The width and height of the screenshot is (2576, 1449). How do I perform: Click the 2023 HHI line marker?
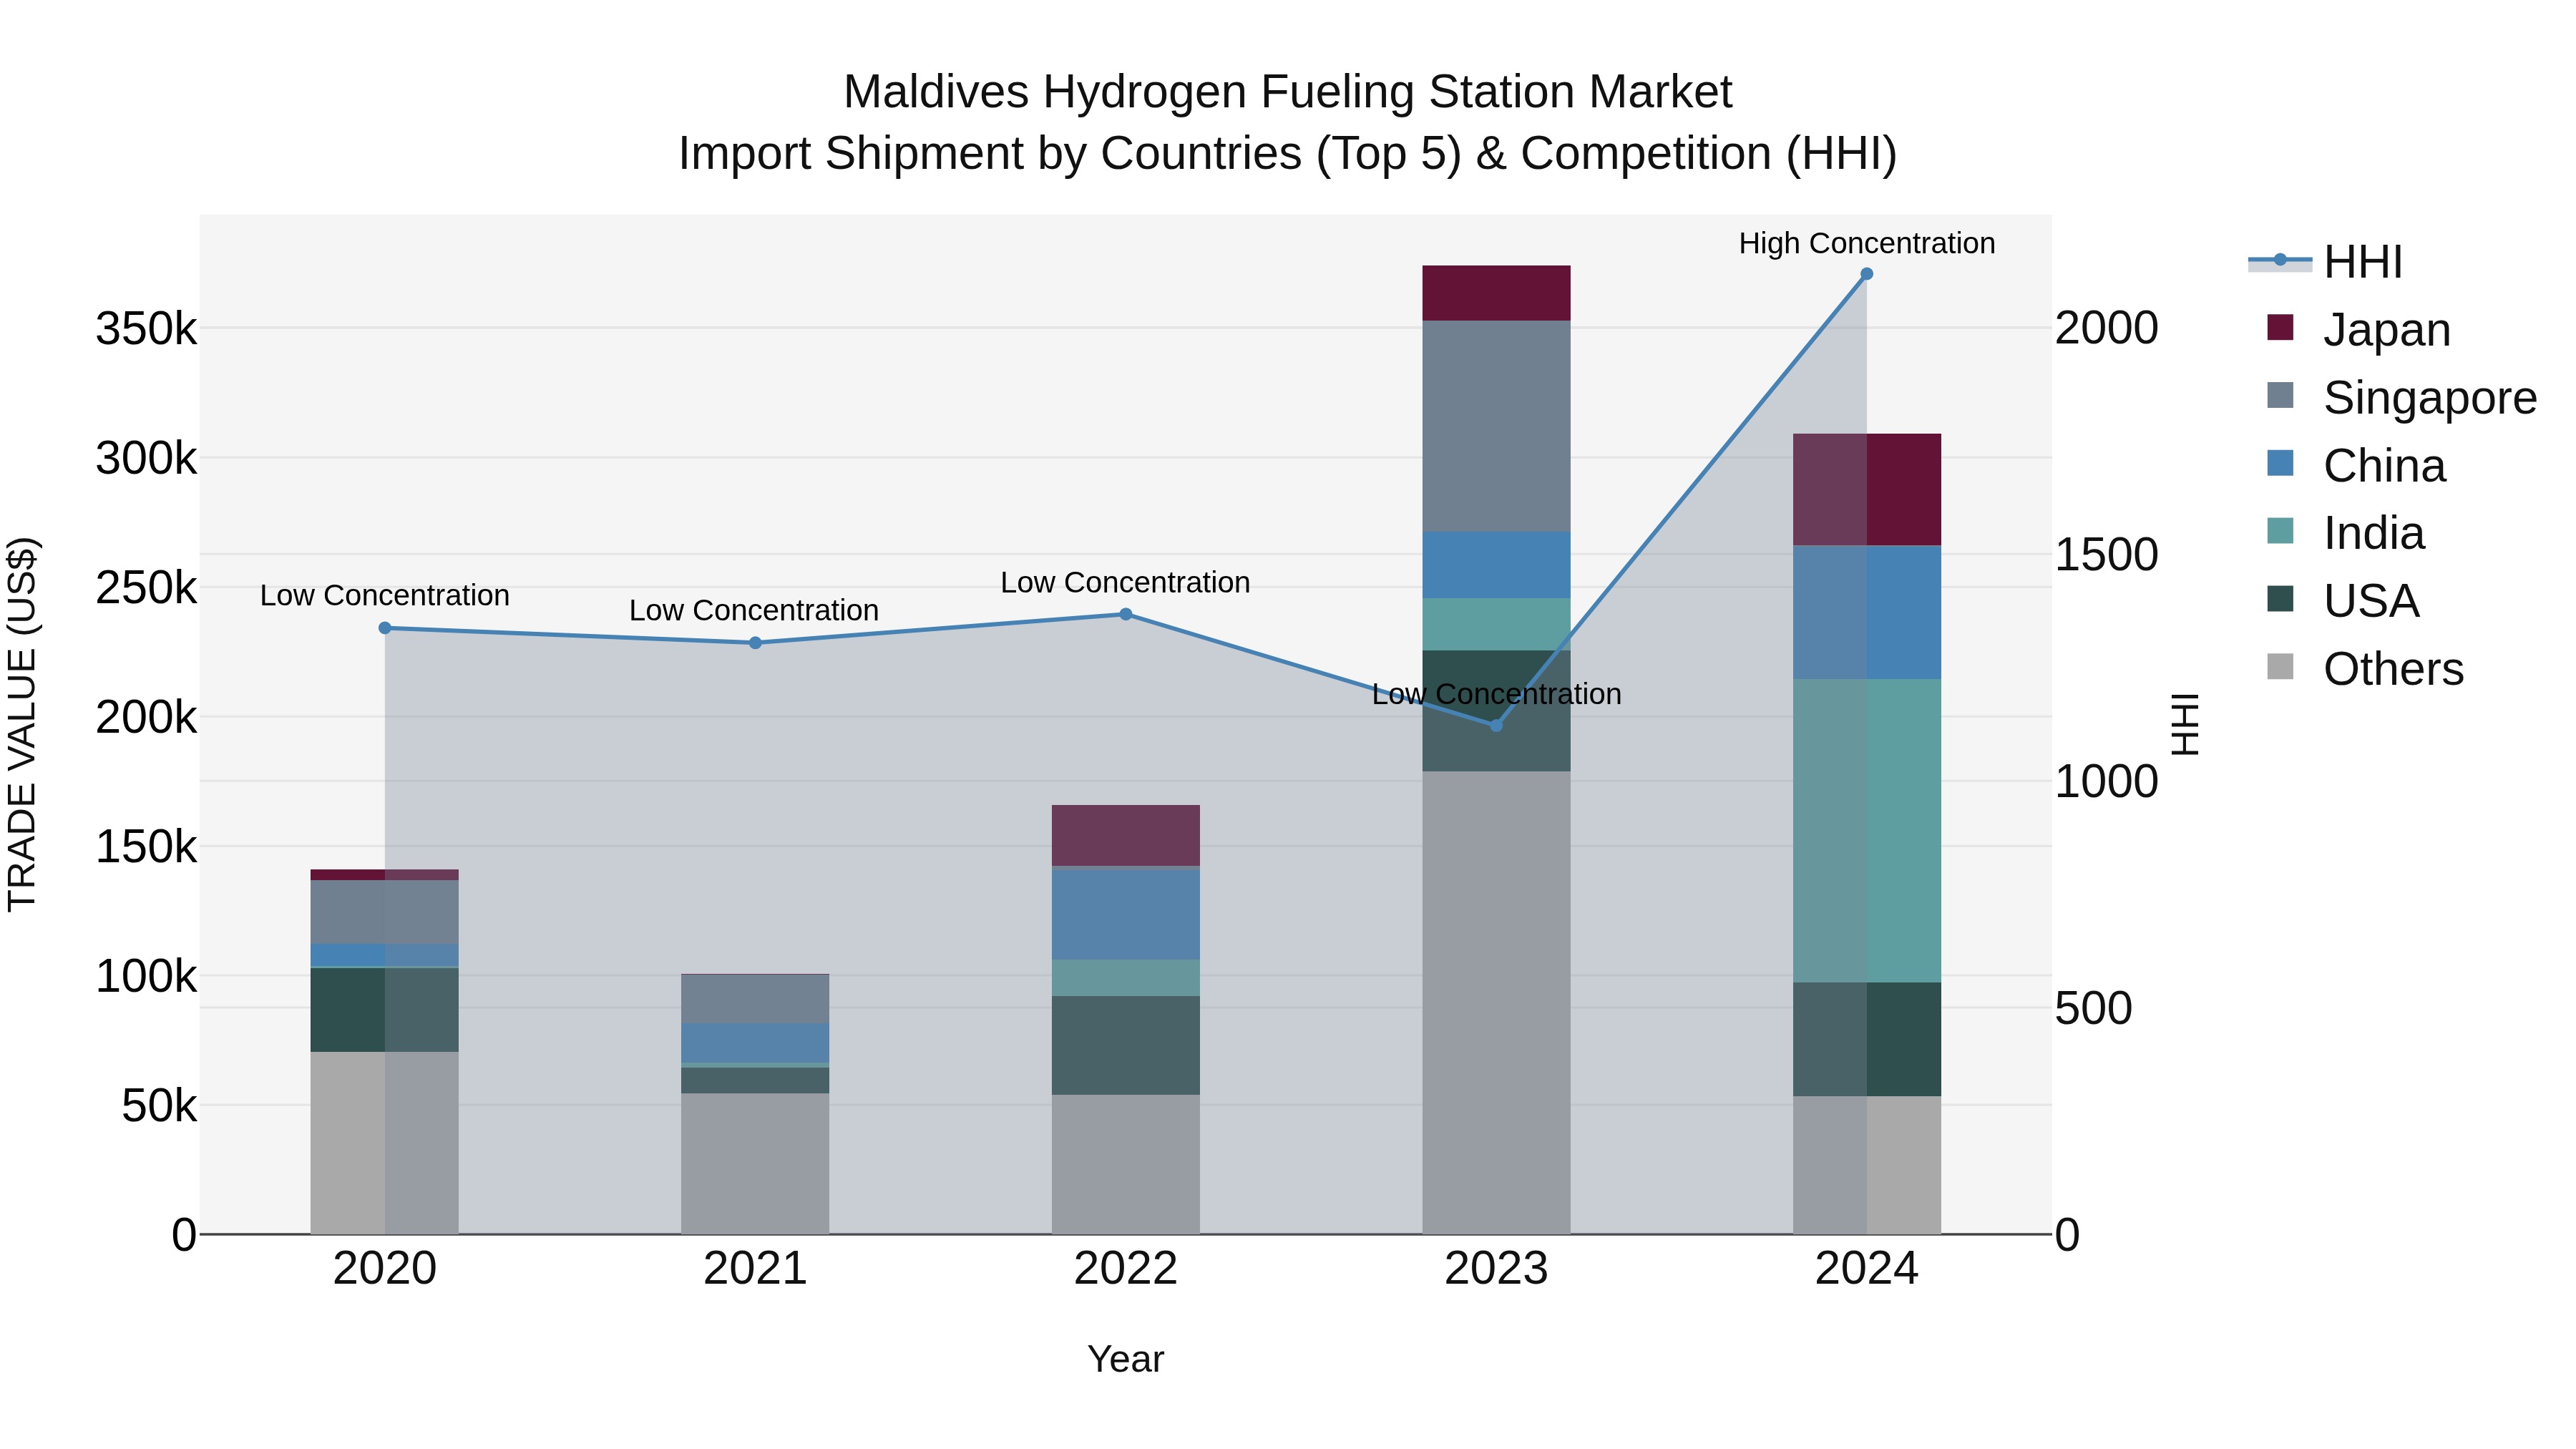tap(1496, 725)
